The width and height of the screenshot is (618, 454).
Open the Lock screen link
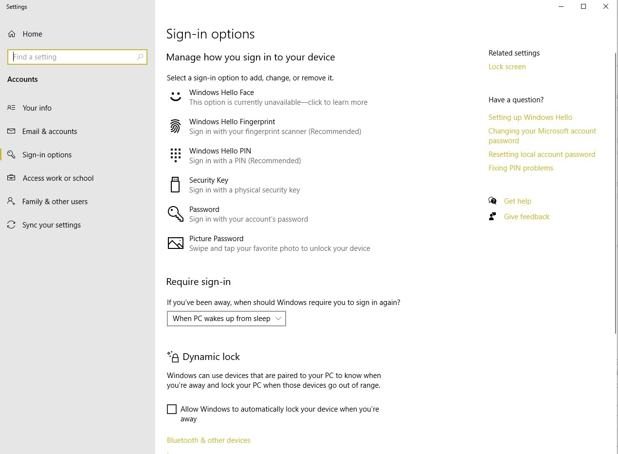507,66
